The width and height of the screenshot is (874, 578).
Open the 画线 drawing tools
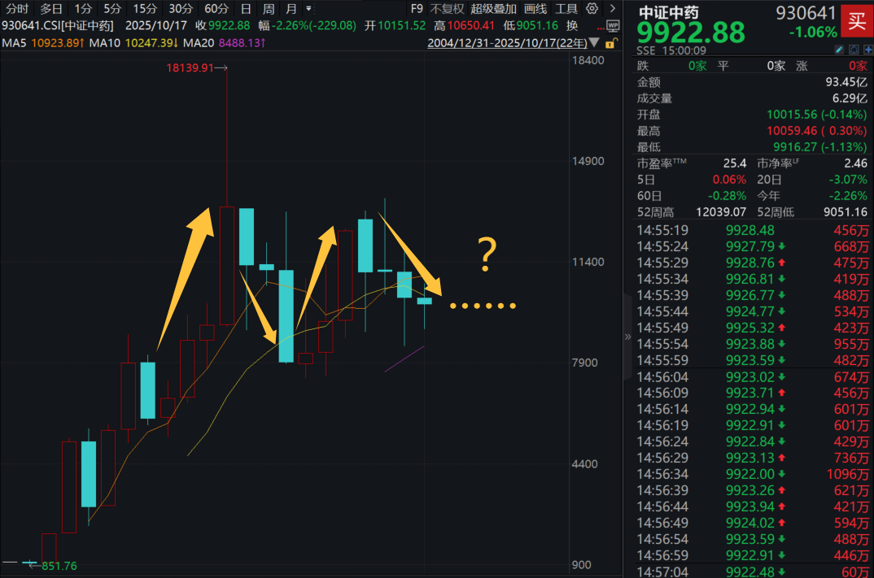(x=535, y=9)
